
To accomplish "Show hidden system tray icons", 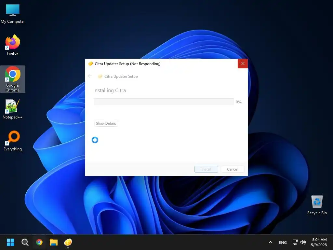I will click(271, 242).
